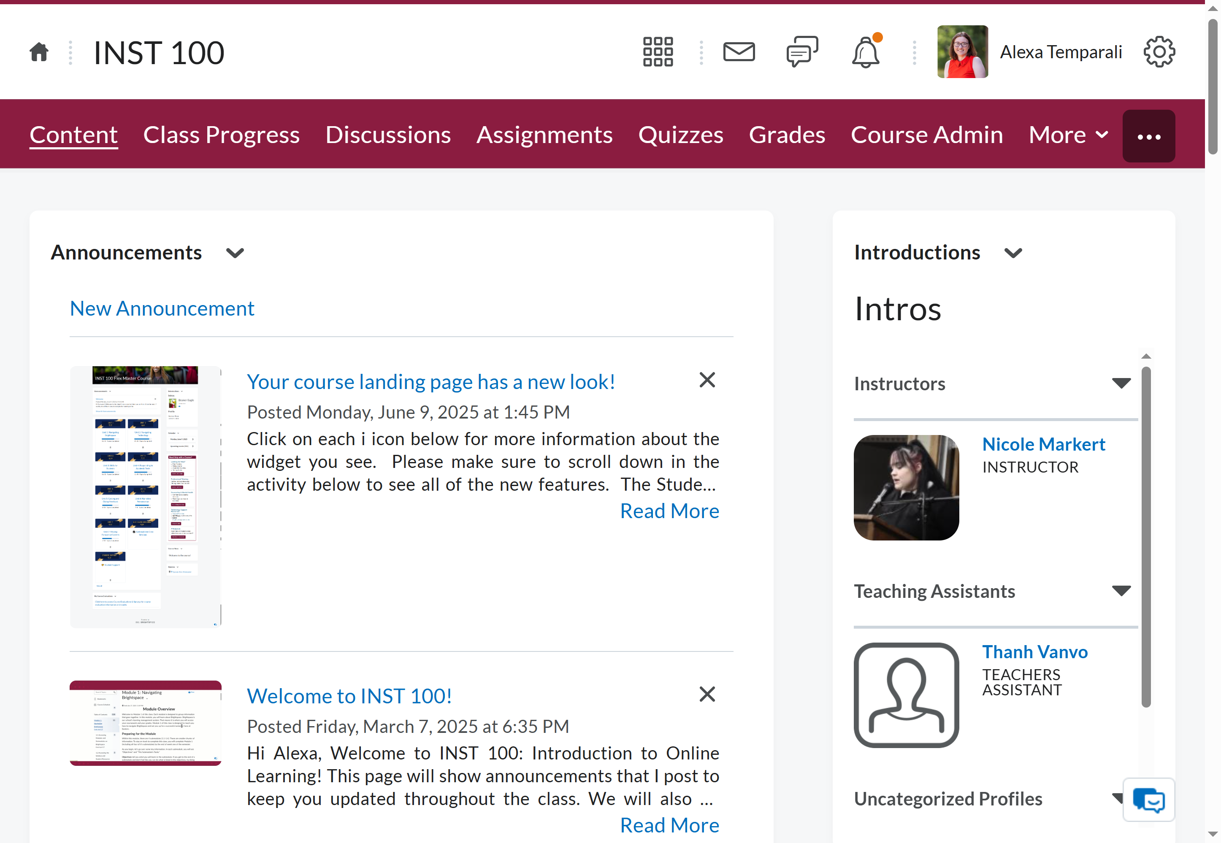Viewport: 1221px width, 843px height.
Task: Open the chat support widget icon
Action: [1148, 800]
